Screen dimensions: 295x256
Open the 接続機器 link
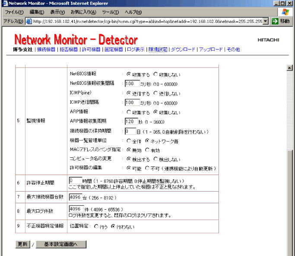pyautogui.click(x=46, y=49)
